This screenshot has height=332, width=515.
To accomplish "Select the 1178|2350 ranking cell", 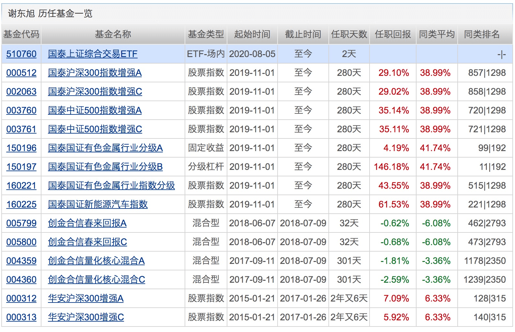I will point(485,261).
